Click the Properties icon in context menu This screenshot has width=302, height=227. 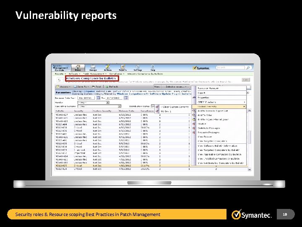tap(194, 98)
